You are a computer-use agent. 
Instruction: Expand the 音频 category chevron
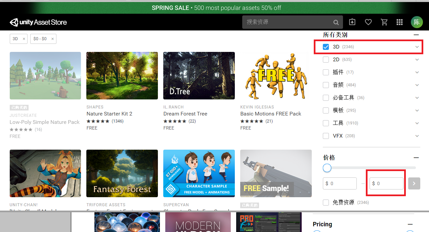pyautogui.click(x=417, y=85)
